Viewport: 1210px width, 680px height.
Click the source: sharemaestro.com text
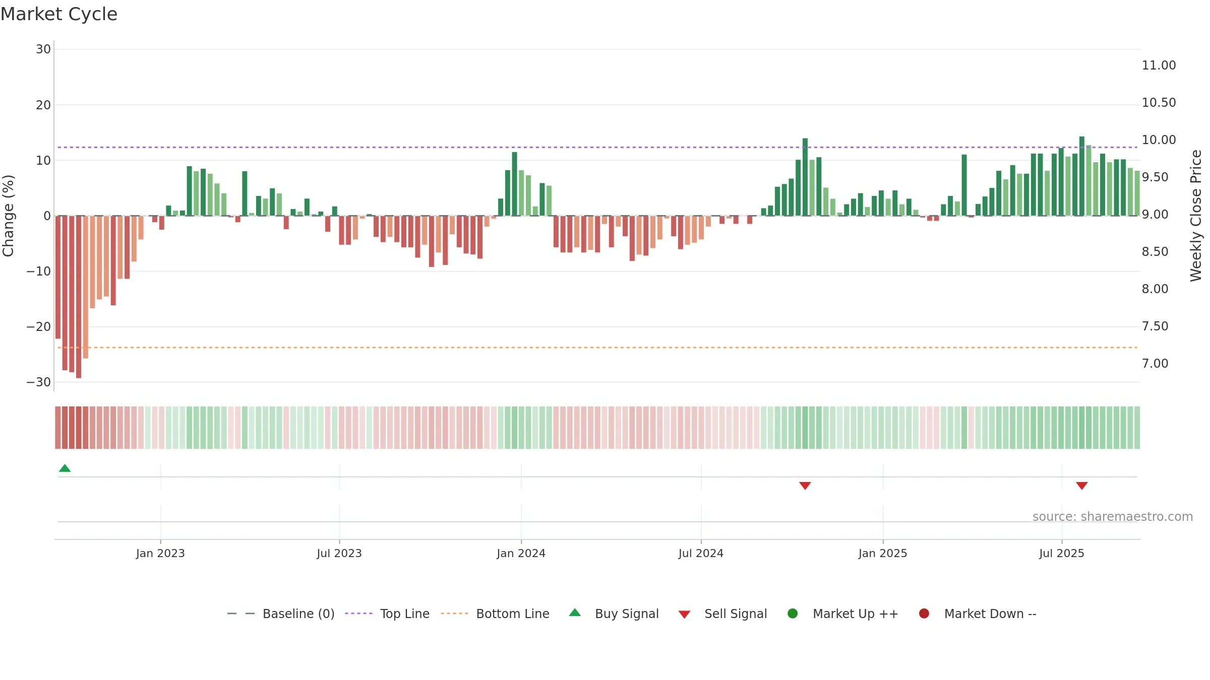click(1113, 517)
